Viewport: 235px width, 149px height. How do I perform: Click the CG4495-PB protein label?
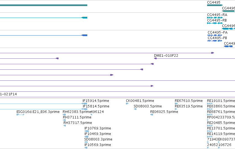click(217, 38)
